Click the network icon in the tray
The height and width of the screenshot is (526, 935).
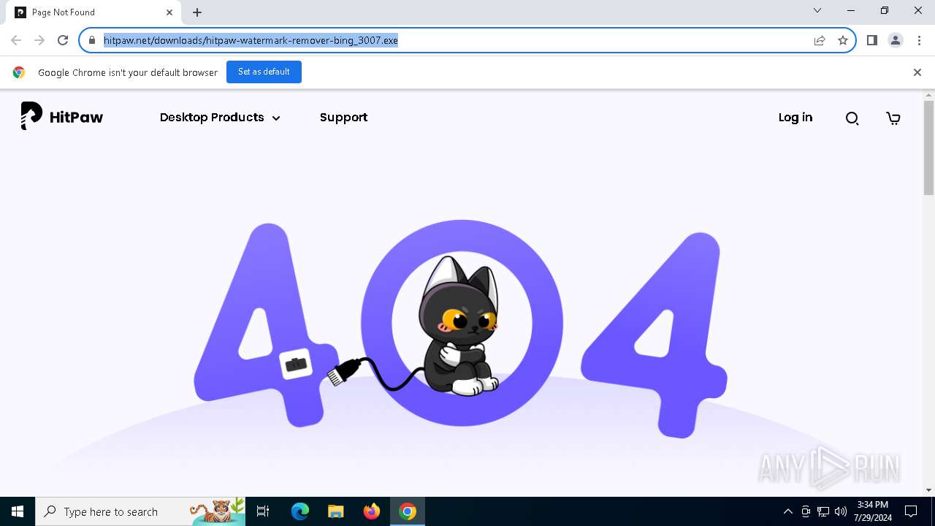(x=823, y=511)
